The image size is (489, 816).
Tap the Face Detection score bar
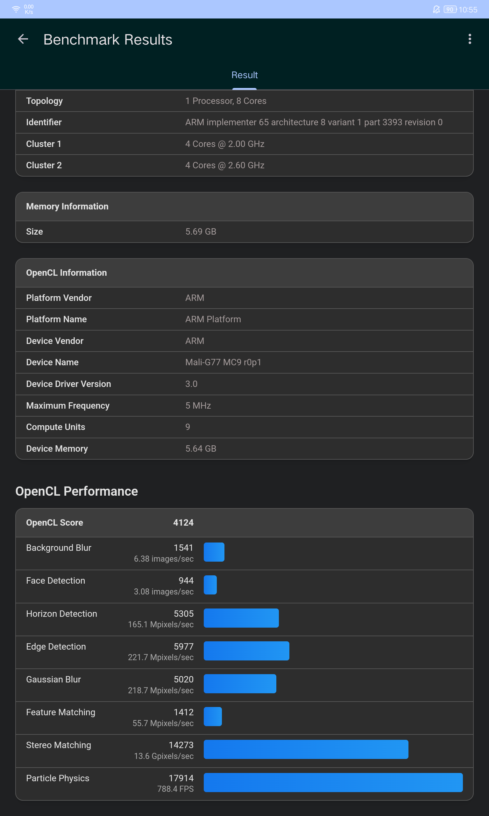point(210,585)
